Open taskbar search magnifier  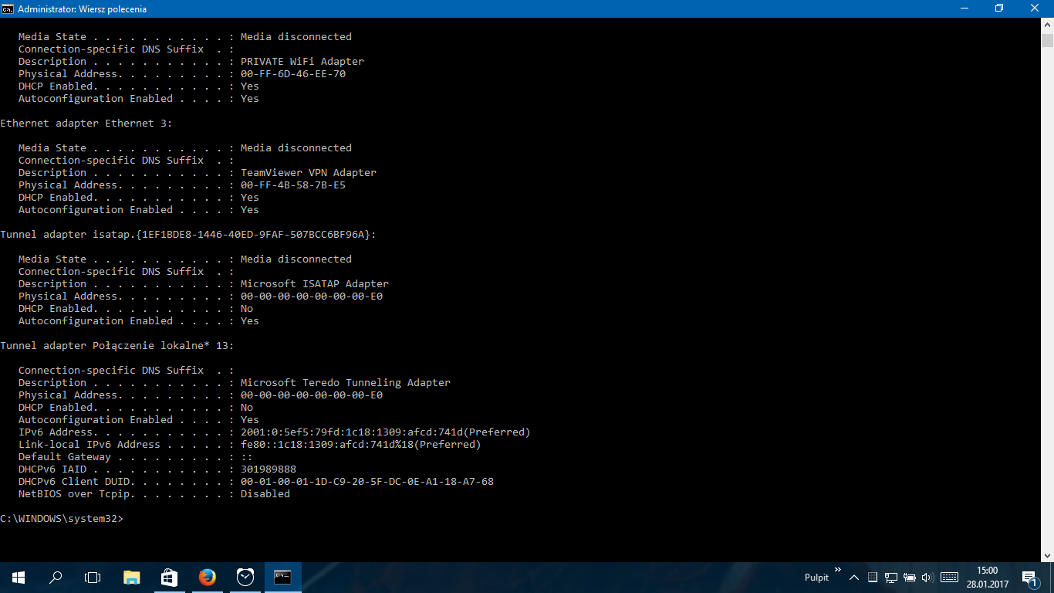[x=56, y=577]
